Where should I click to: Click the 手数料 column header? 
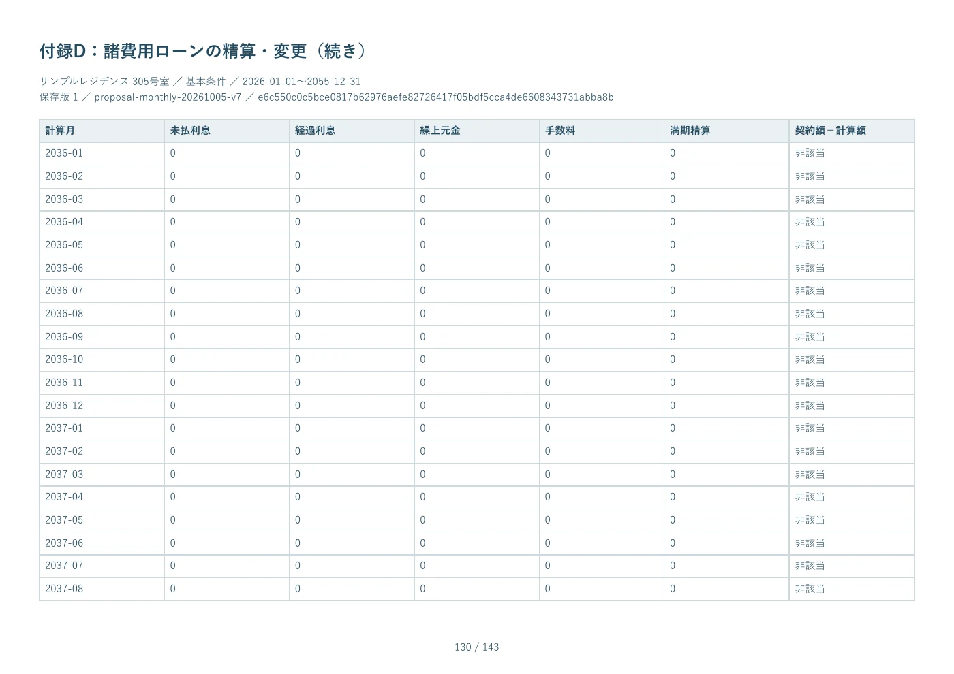click(x=601, y=131)
